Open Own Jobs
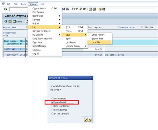Image resolution: width=158 pixels, height=130 pixels. point(45,42)
